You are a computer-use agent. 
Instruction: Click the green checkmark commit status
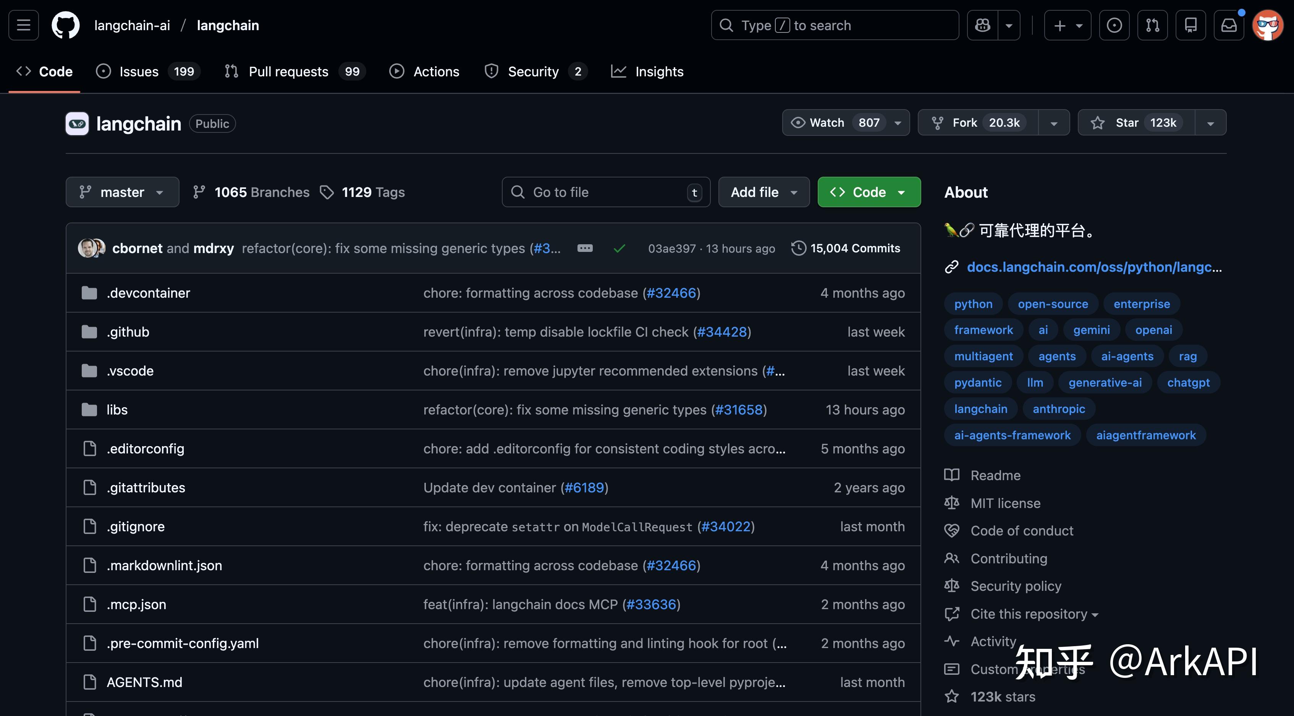[620, 248]
